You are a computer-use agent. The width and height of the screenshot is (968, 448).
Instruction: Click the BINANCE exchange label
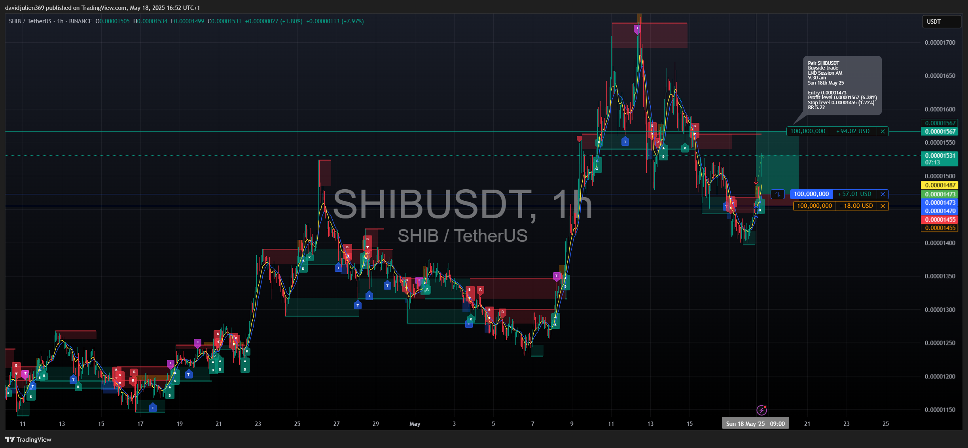coord(80,21)
